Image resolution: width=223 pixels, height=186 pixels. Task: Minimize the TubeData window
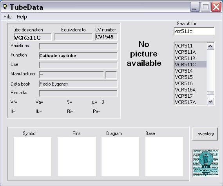[195, 7]
